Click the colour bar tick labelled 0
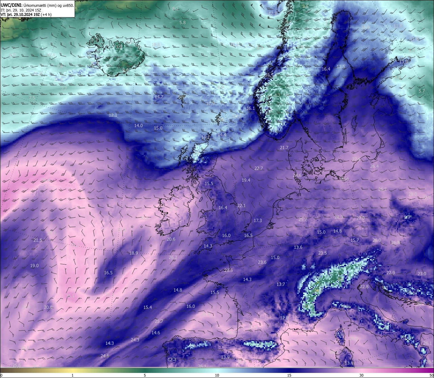This screenshot has height=378, width=434. coord(1,375)
